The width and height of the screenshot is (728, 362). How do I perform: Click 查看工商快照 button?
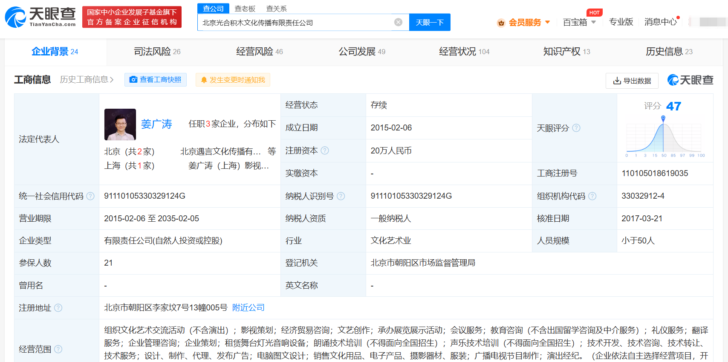pyautogui.click(x=156, y=80)
